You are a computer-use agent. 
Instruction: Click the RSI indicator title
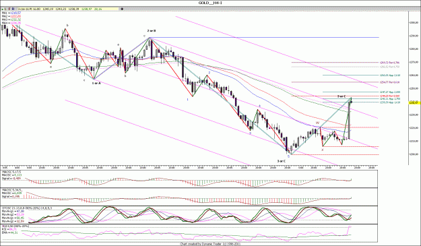[15, 226]
